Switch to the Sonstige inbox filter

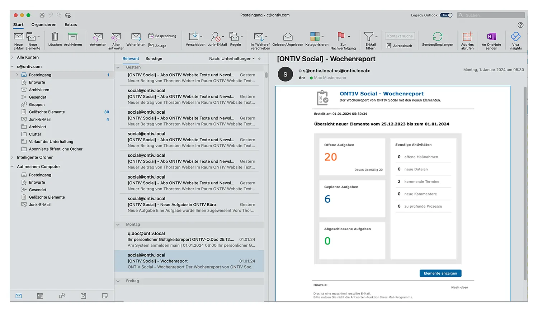pyautogui.click(x=154, y=58)
